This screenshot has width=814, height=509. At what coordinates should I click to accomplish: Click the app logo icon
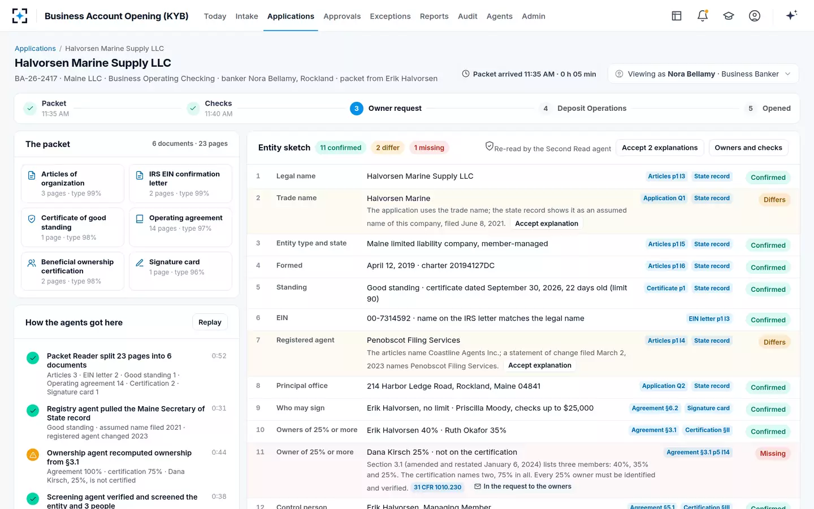[x=20, y=16]
